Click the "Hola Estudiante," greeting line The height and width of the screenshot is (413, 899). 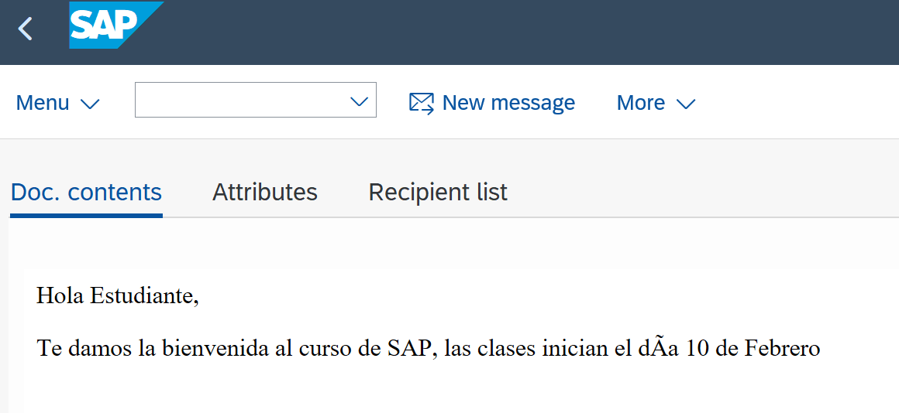click(118, 295)
